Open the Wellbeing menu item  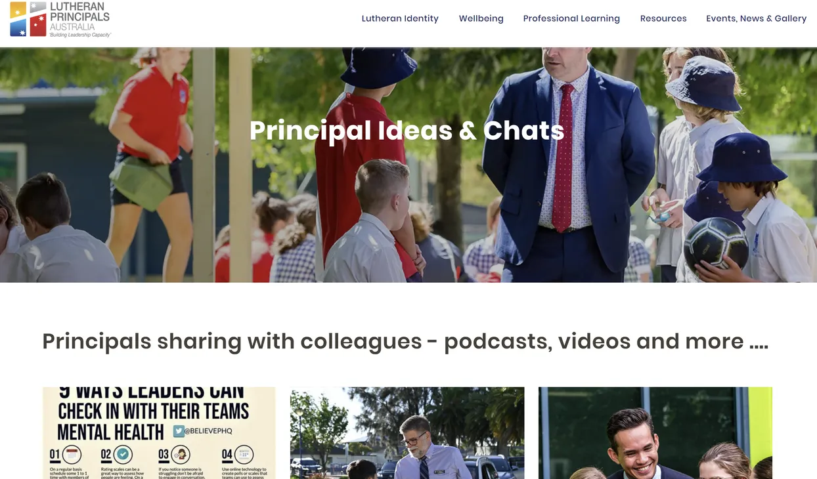pyautogui.click(x=481, y=18)
